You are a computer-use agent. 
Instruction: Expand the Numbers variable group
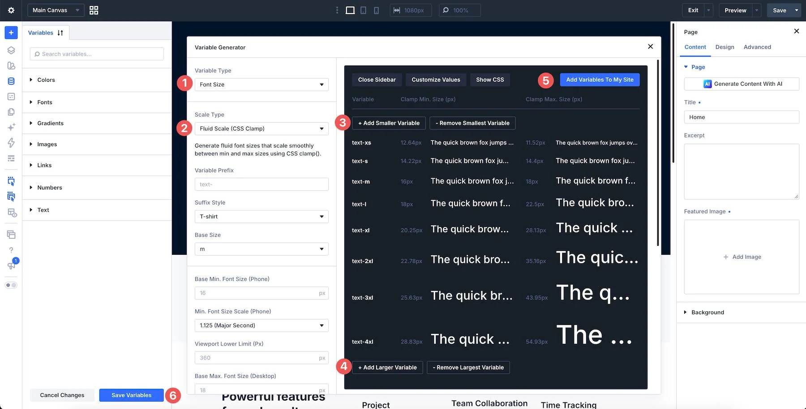pos(97,188)
